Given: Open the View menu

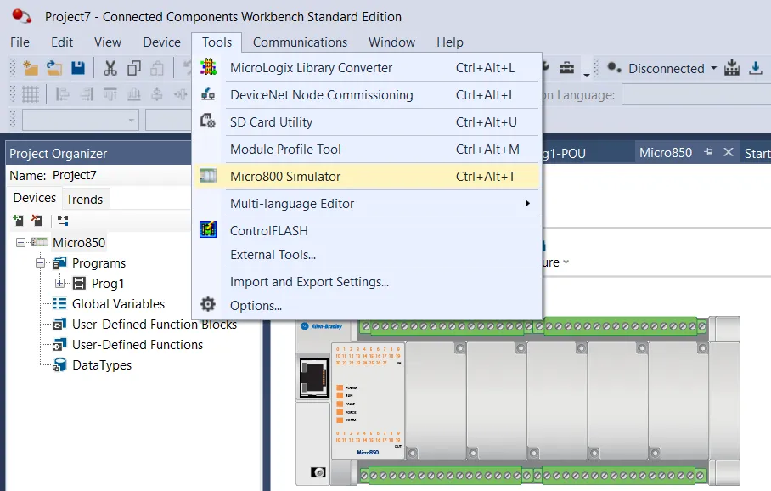Looking at the screenshot, I should tap(108, 42).
